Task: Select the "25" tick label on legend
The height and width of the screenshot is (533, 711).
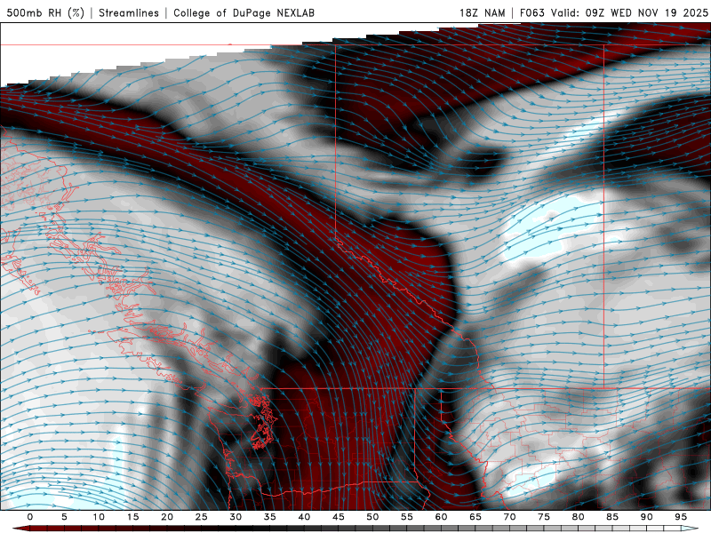Action: point(201,517)
